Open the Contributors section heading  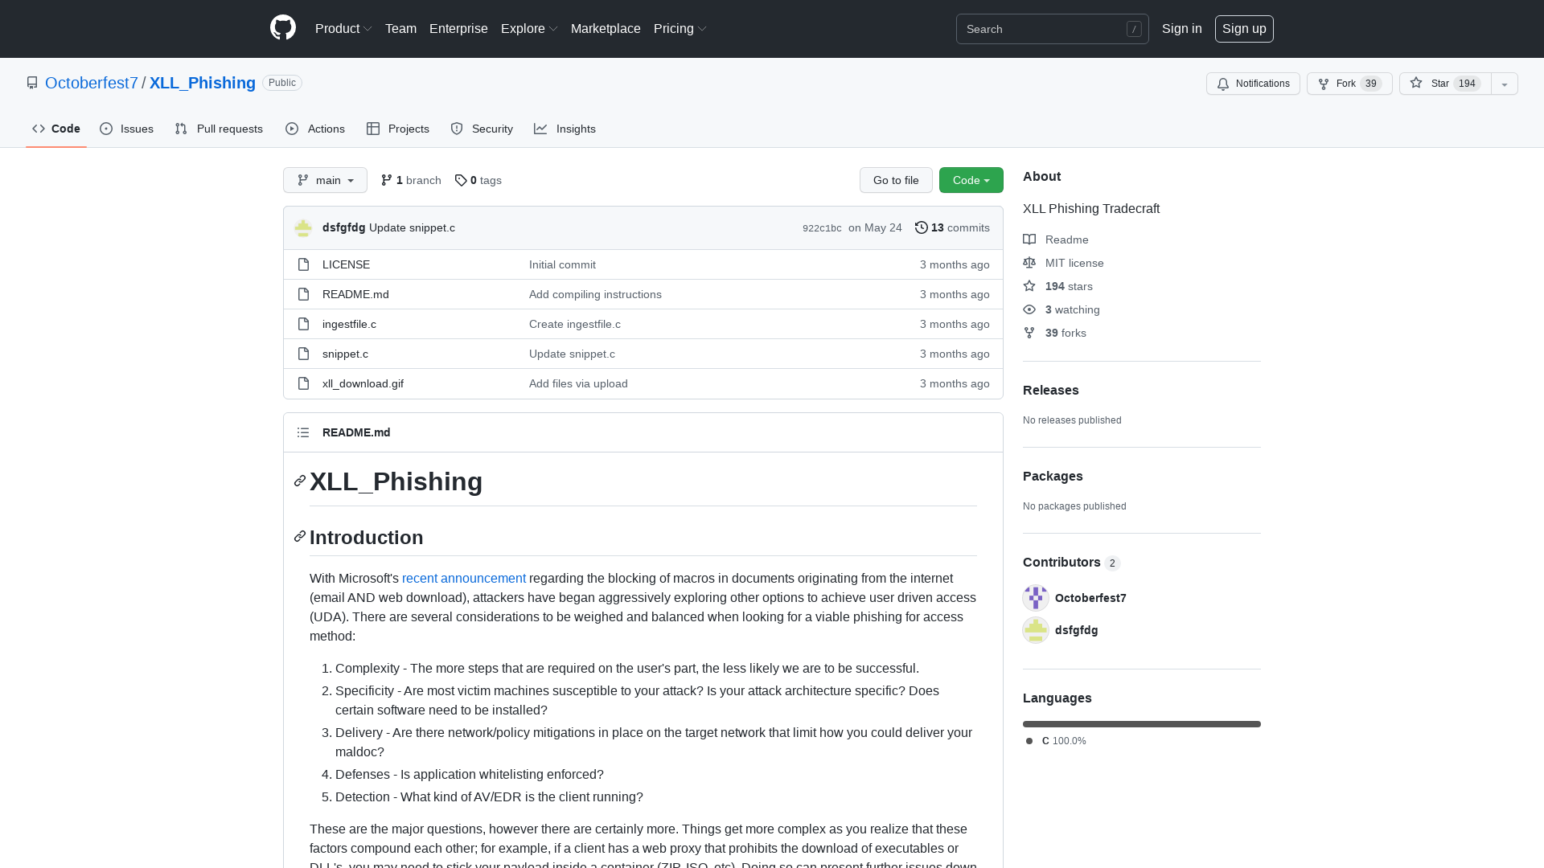(1061, 562)
